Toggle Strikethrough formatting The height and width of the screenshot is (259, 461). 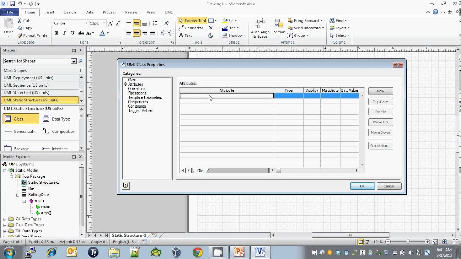pyautogui.click(x=81, y=33)
